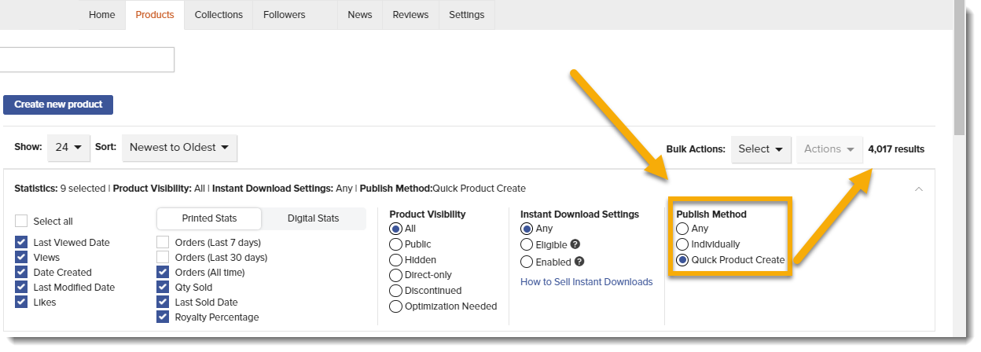This screenshot has width=981, height=352.
Task: Open the Bulk Actions Select dropdown
Action: (x=761, y=148)
